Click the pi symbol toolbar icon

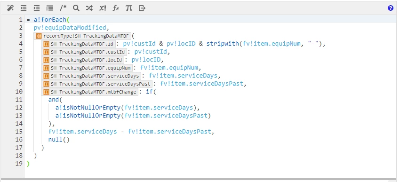[x=129, y=8]
